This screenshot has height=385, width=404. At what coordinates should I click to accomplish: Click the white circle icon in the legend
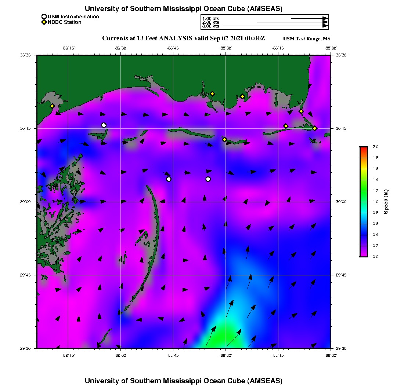coord(44,16)
